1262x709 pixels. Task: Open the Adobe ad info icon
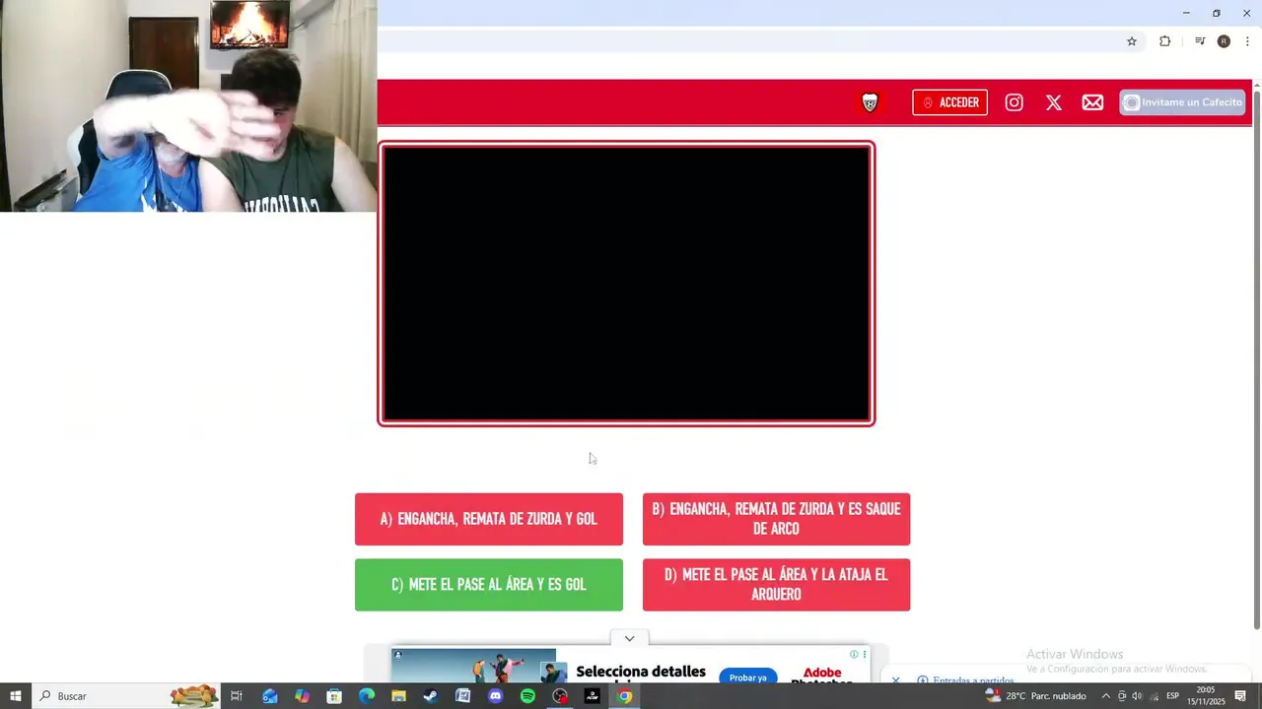pyautogui.click(x=854, y=654)
